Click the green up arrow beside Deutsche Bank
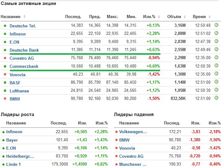The height and width of the screenshot is (168, 222). 5,50
